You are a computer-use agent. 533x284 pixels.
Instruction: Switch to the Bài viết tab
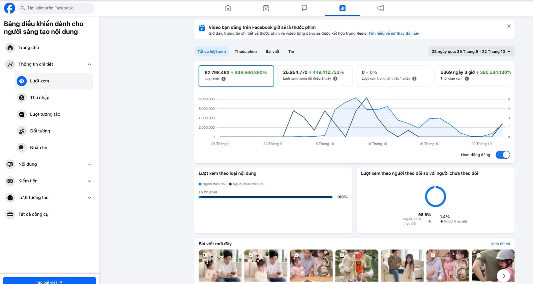272,51
